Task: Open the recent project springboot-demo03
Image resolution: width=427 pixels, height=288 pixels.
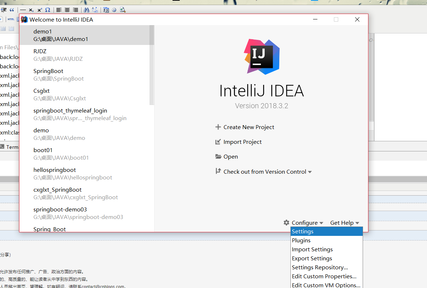Action: [85, 213]
